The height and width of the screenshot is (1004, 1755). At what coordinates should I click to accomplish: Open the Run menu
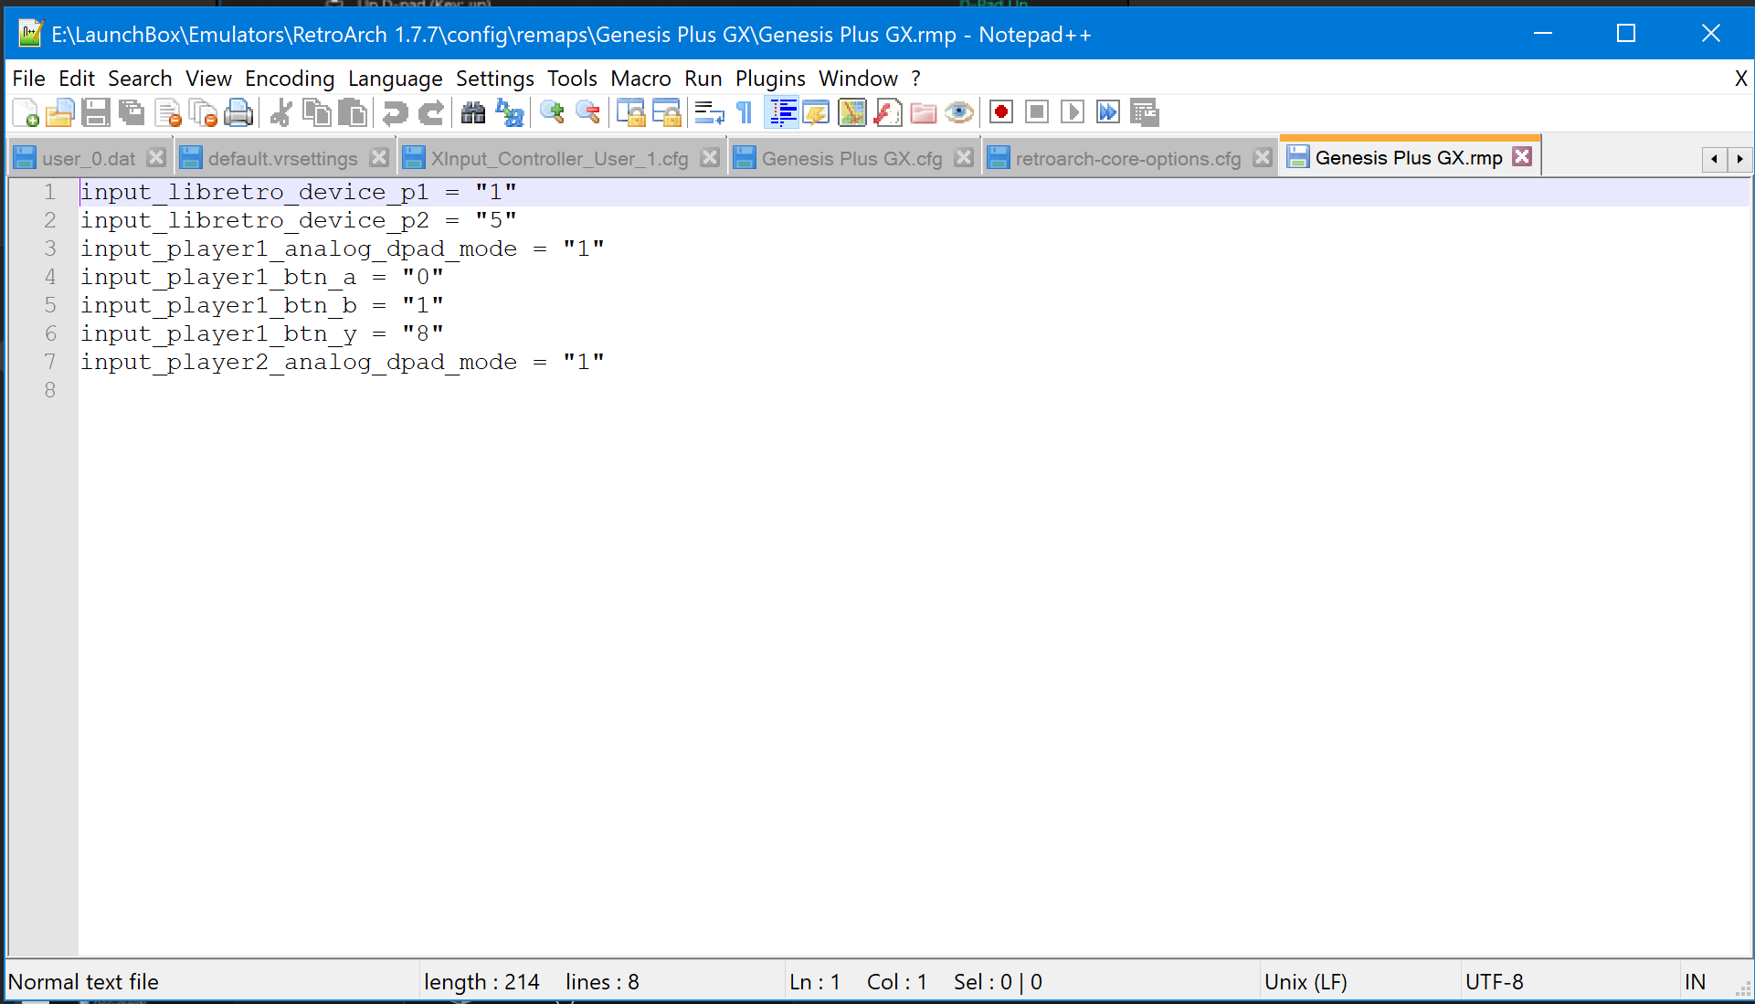tap(703, 79)
